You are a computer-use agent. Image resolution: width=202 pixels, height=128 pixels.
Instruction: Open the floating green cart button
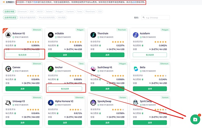(x=195, y=119)
